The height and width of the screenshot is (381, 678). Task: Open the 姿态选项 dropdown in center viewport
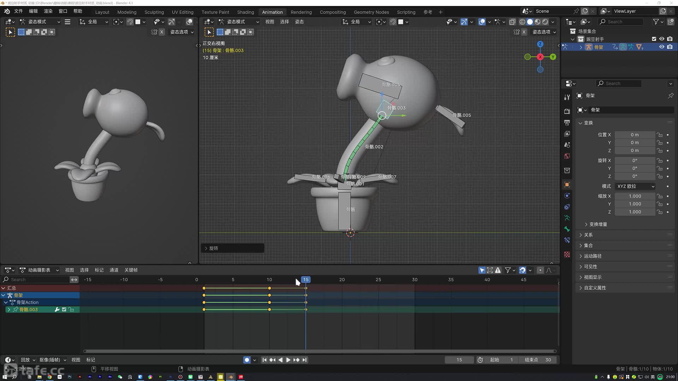click(544, 32)
